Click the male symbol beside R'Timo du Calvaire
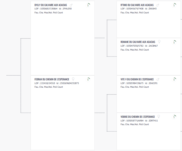The image size is (182, 151). [158, 5]
